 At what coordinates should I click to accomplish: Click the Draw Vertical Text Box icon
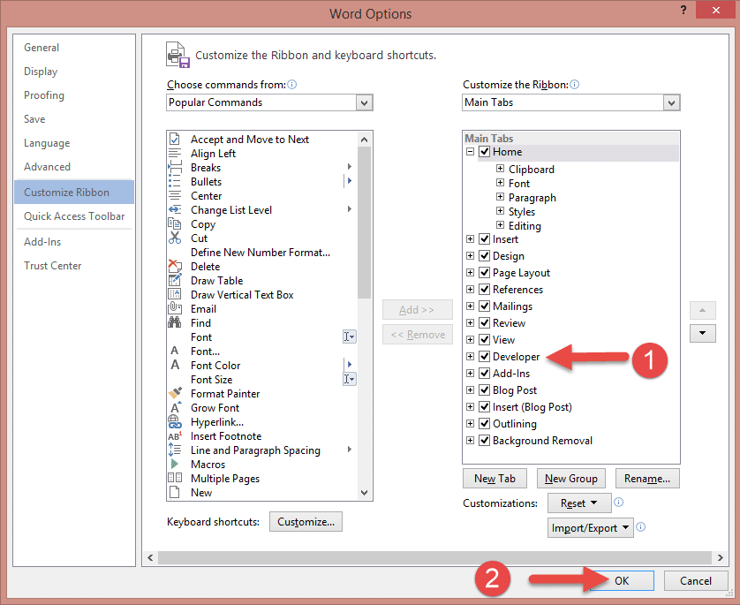click(175, 294)
